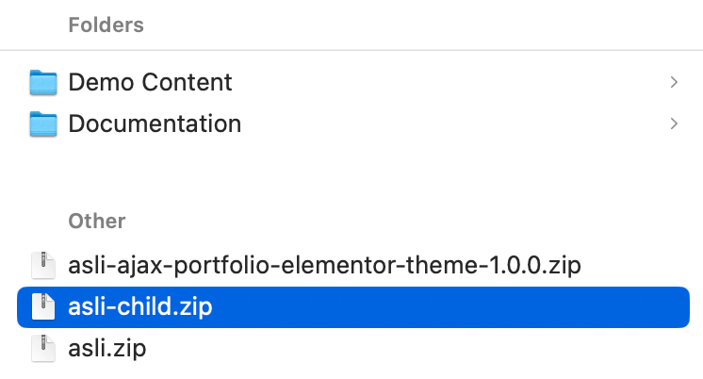703x379 pixels.
Task: Click empty blue area of selected asli-child.zip row
Action: pos(452,307)
